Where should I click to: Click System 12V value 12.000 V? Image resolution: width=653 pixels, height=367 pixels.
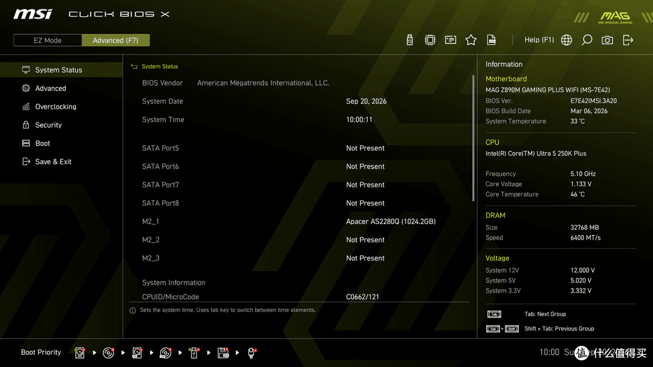click(x=583, y=270)
